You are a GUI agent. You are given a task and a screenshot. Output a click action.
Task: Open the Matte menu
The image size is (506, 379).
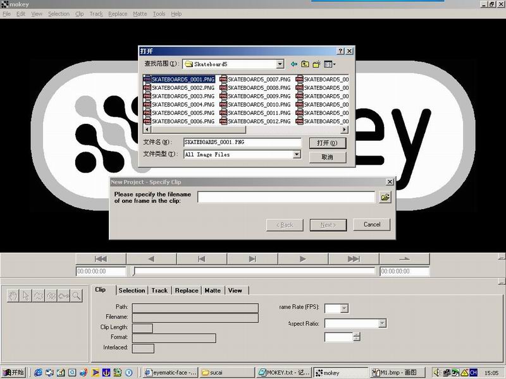click(x=140, y=14)
